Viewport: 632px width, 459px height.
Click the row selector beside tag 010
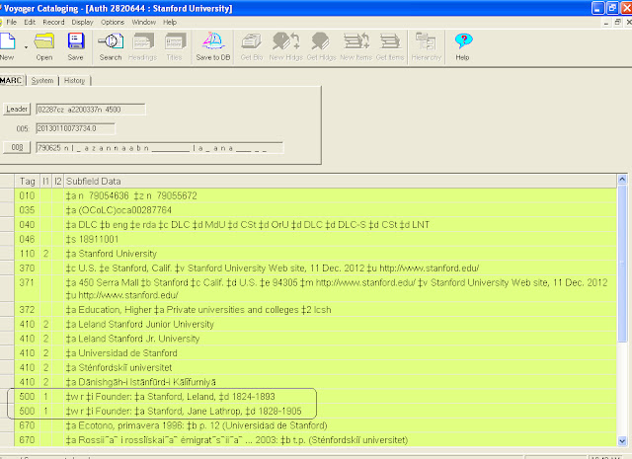pyautogui.click(x=7, y=195)
